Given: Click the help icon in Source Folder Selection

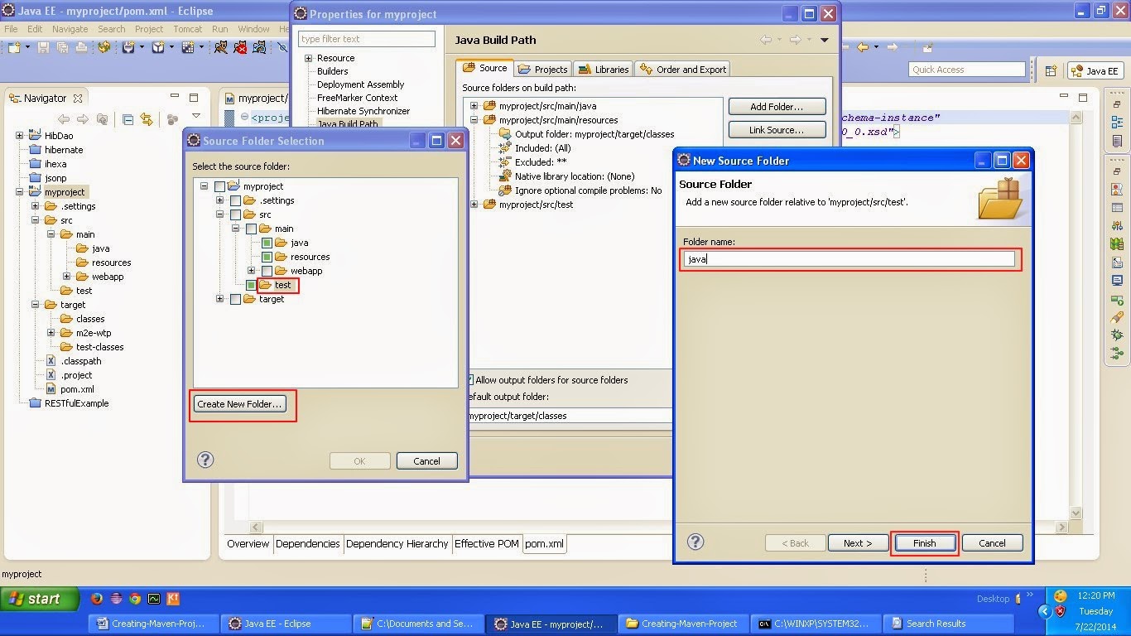Looking at the screenshot, I should 205,460.
